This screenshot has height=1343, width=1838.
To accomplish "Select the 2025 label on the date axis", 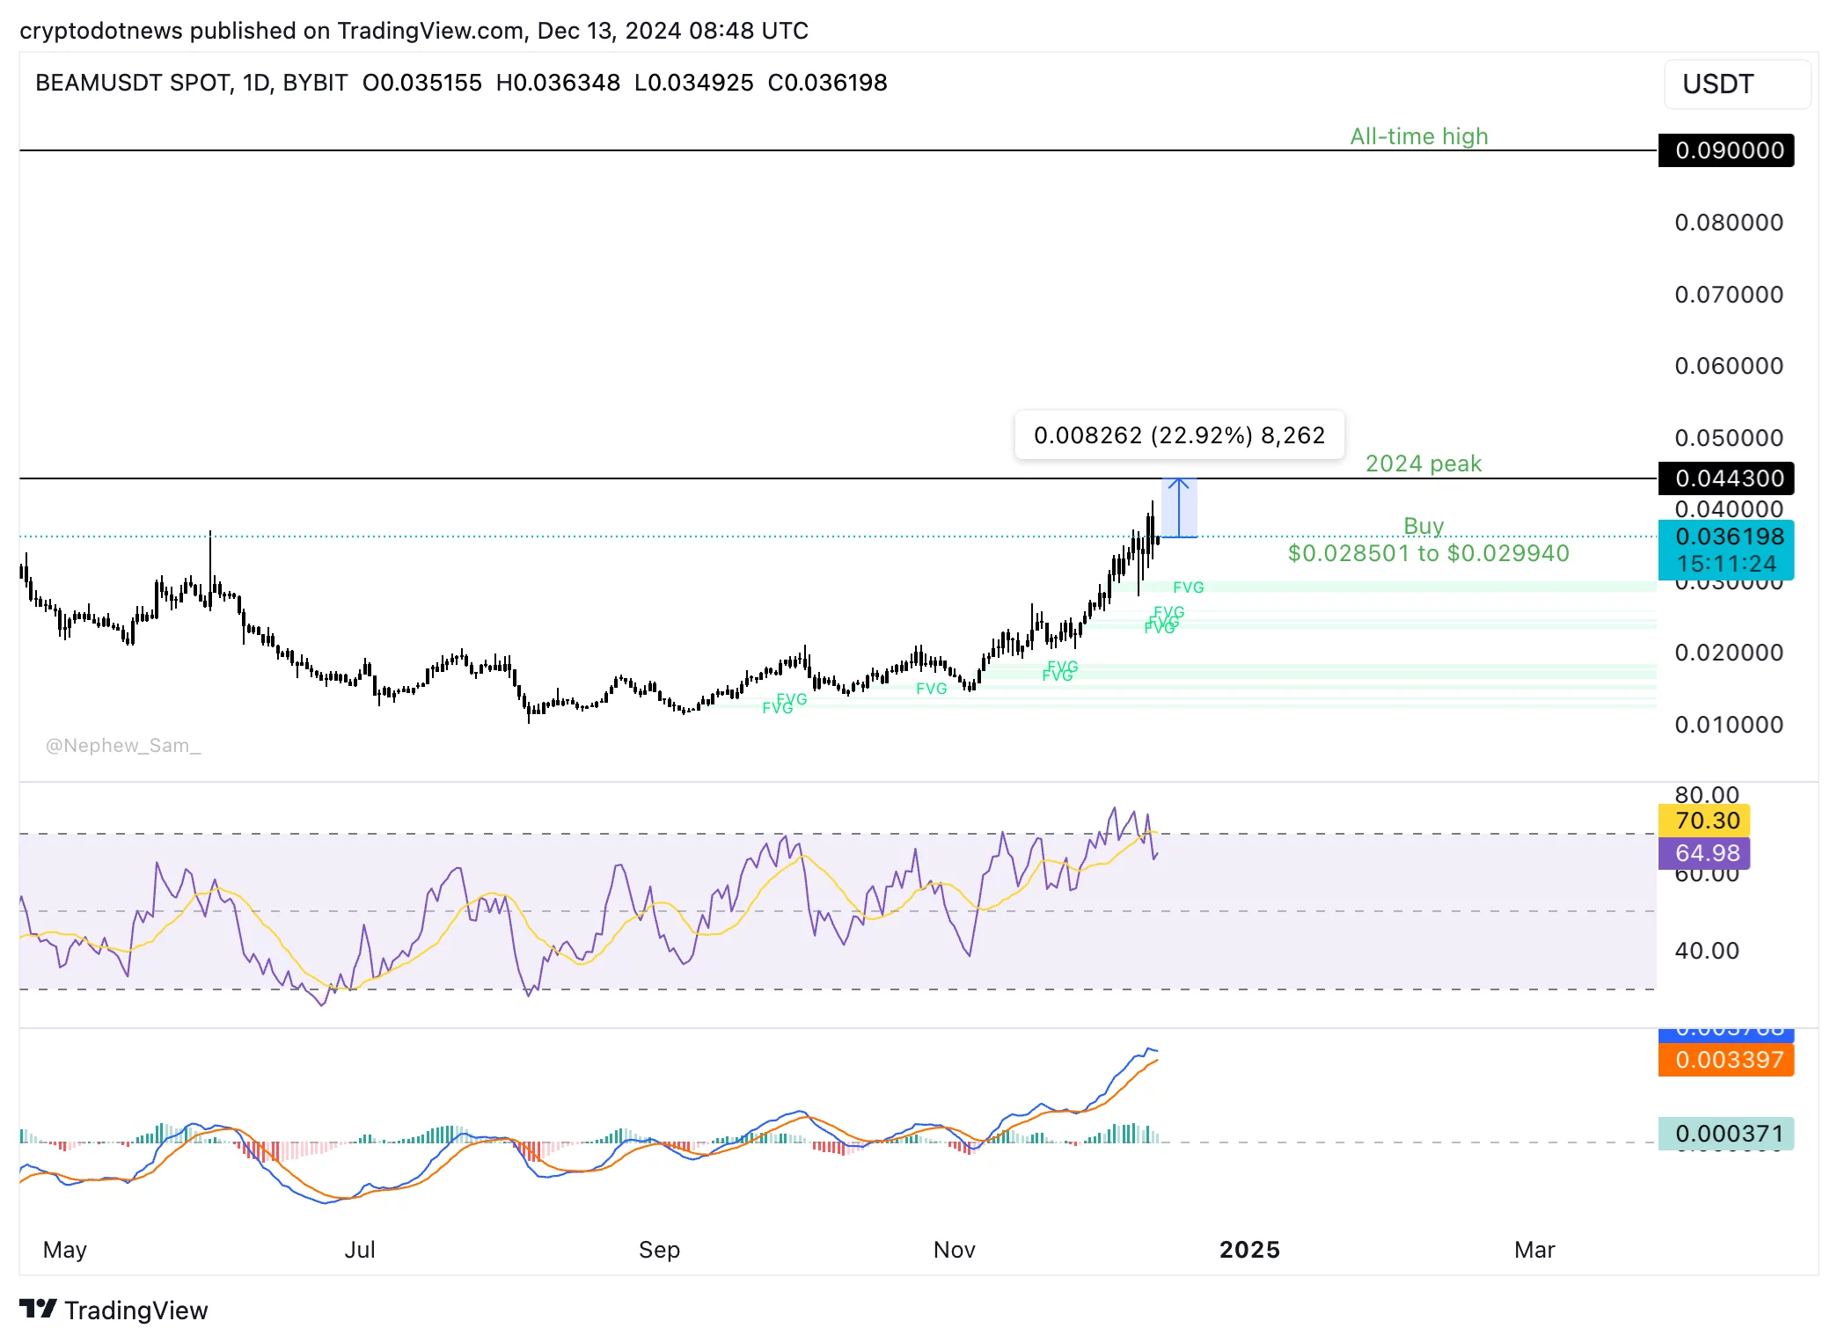I will tap(1249, 1249).
